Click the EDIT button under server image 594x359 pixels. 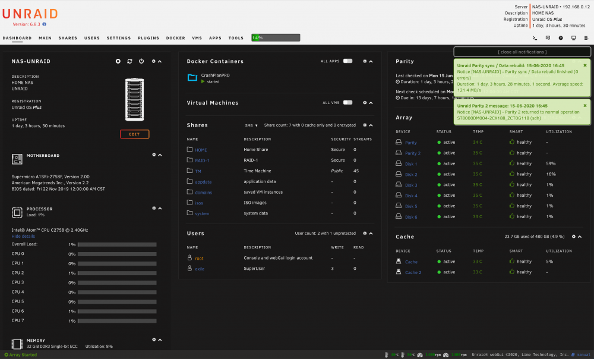point(134,134)
